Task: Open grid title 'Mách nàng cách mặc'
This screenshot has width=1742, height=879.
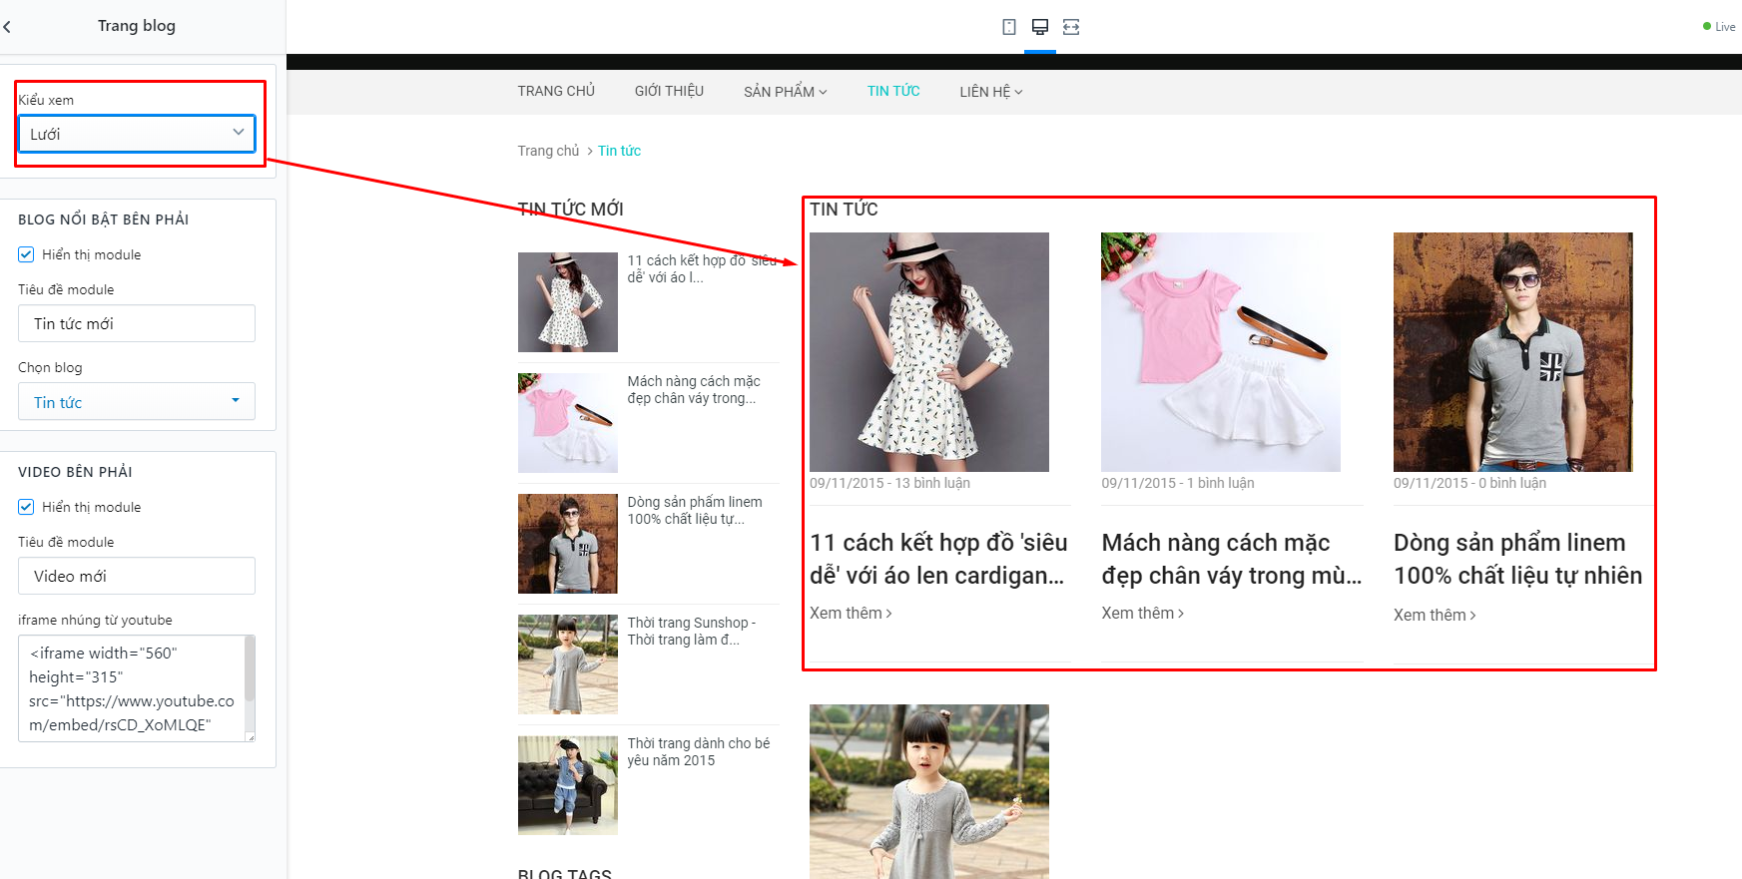Action: point(1232,559)
